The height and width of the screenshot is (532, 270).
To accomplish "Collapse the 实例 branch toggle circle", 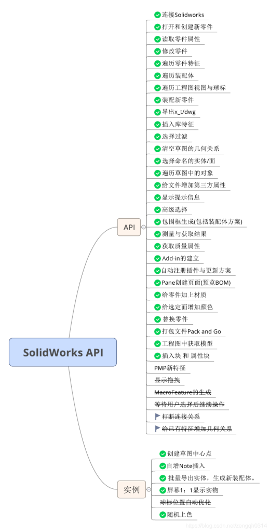I will coord(148,489).
